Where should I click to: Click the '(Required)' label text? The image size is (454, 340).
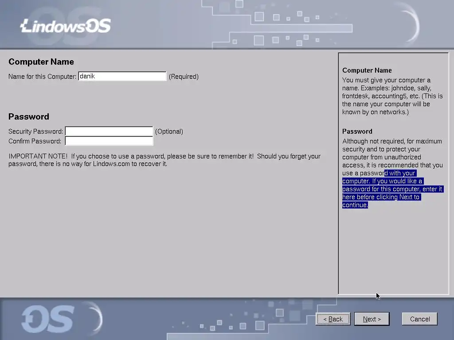pos(184,77)
